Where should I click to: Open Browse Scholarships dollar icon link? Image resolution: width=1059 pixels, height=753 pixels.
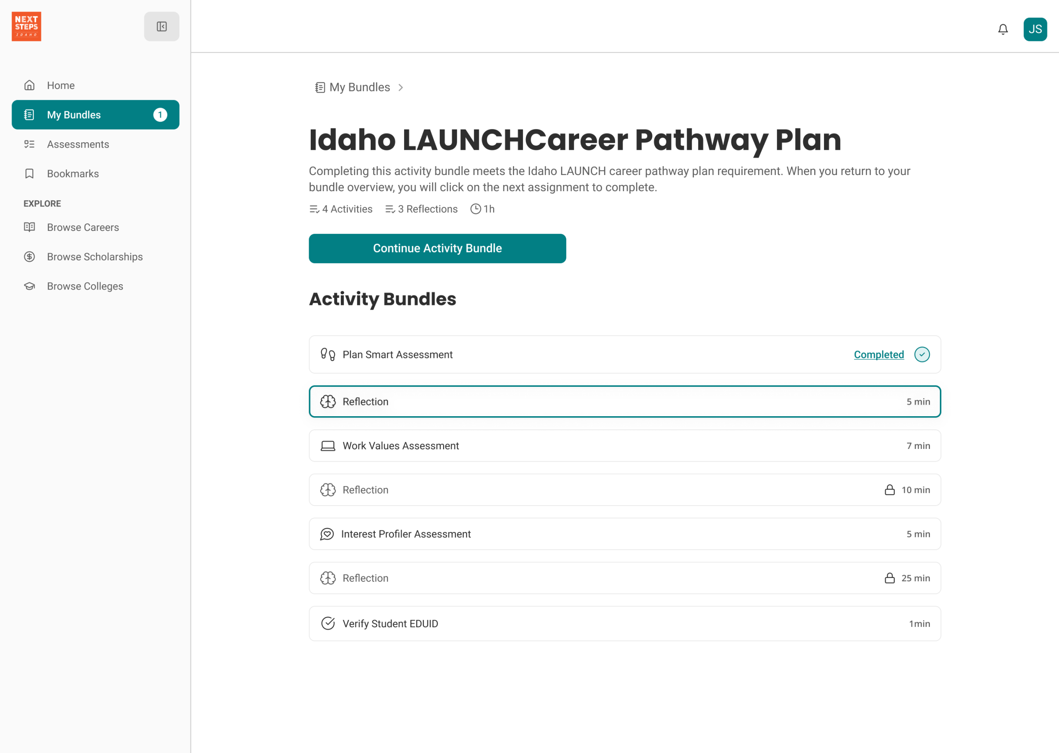(x=30, y=257)
